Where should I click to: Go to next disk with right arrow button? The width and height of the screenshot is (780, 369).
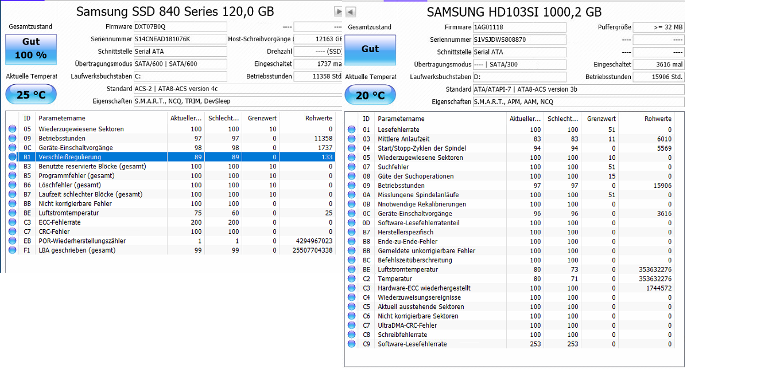pos(339,11)
